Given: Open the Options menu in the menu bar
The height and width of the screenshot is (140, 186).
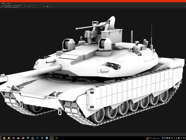Looking at the screenshot, I should (x=3, y=3).
